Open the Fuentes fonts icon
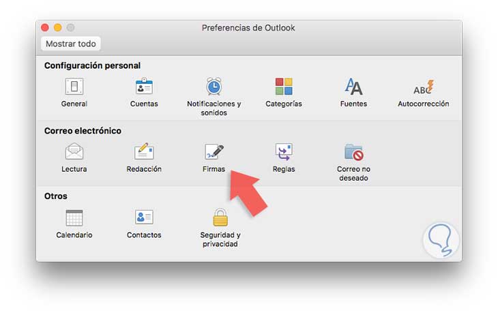 pyautogui.click(x=353, y=87)
